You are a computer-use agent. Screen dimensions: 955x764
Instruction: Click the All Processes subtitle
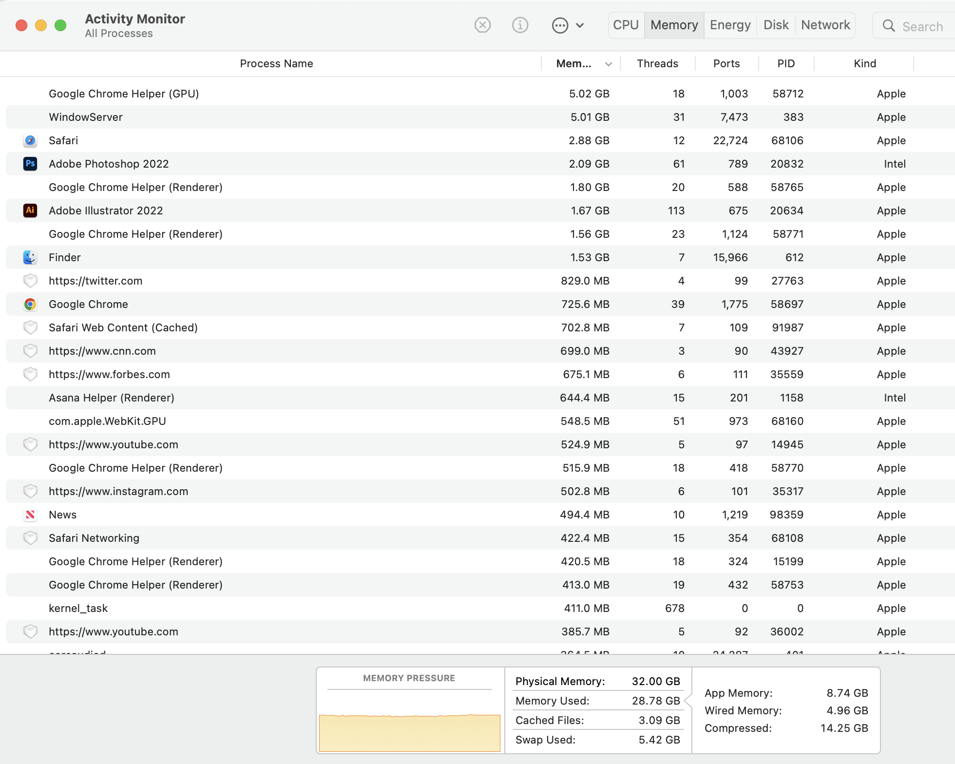[119, 34]
